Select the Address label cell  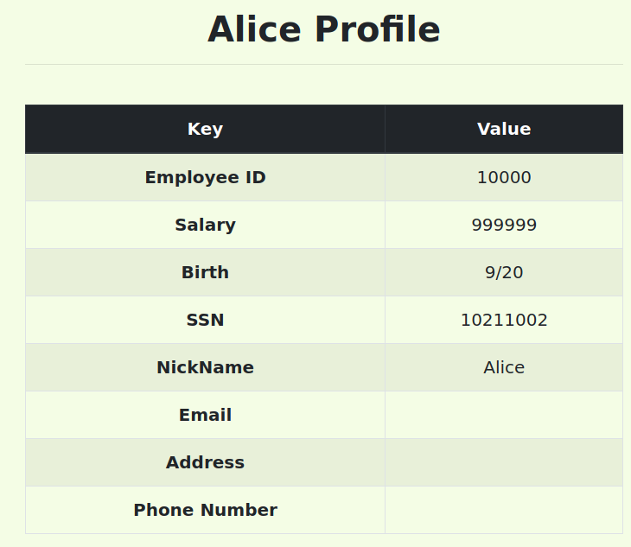205,463
